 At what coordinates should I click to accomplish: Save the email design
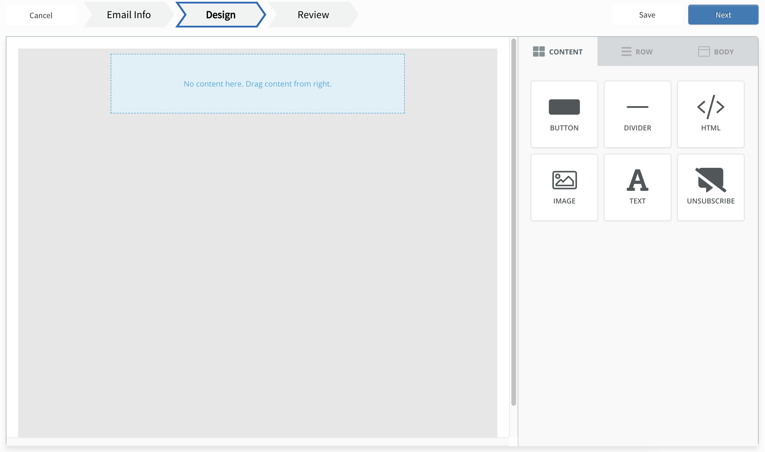647,14
